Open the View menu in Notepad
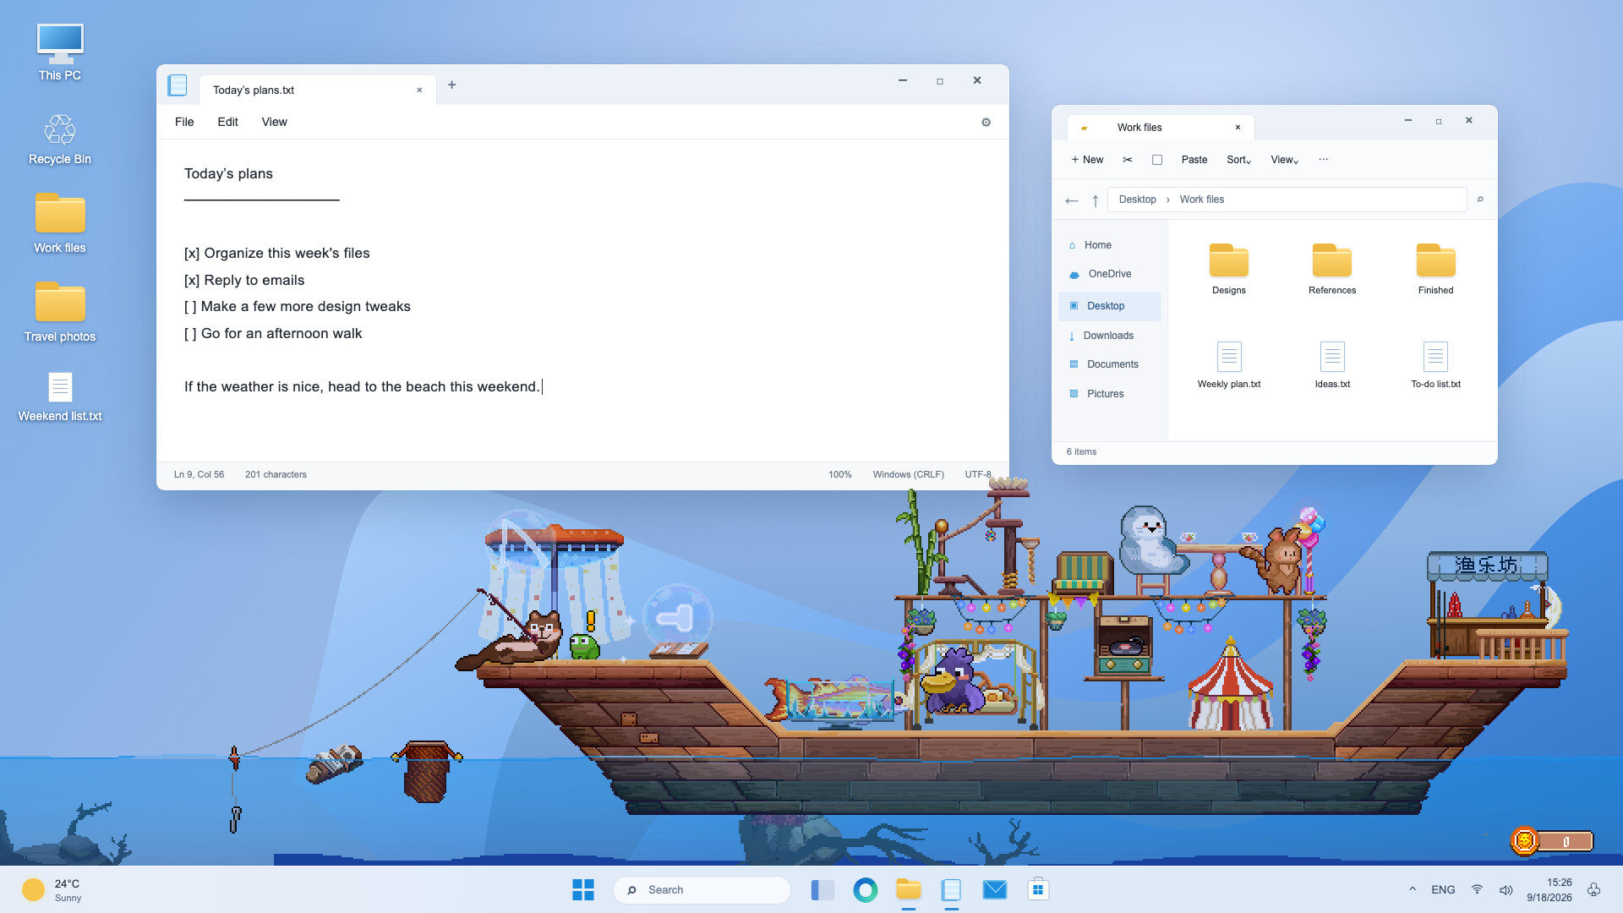Screen dimensions: 1623x913 click(x=274, y=122)
